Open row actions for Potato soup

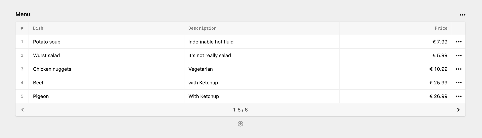point(459,42)
